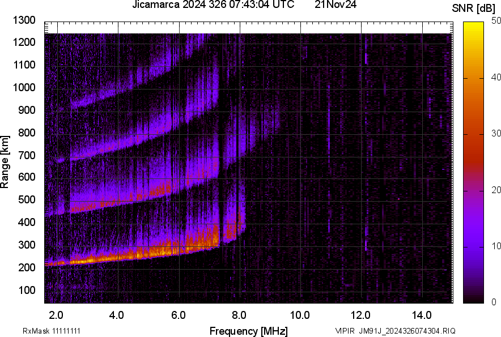This screenshot has width=501, height=337.
Task: Click the range tick label '800'
Action: coord(27,133)
